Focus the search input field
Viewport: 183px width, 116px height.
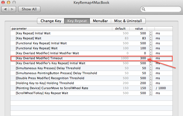[162, 9]
